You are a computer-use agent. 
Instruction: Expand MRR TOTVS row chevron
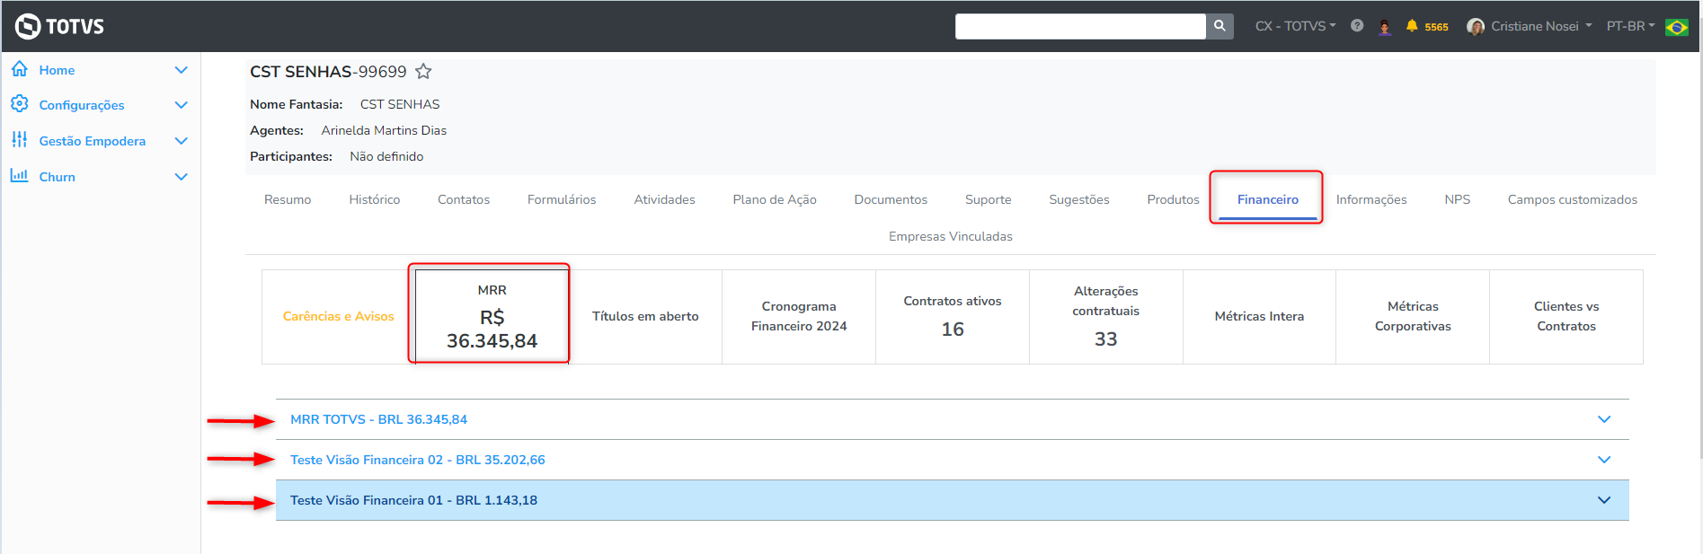1604,419
